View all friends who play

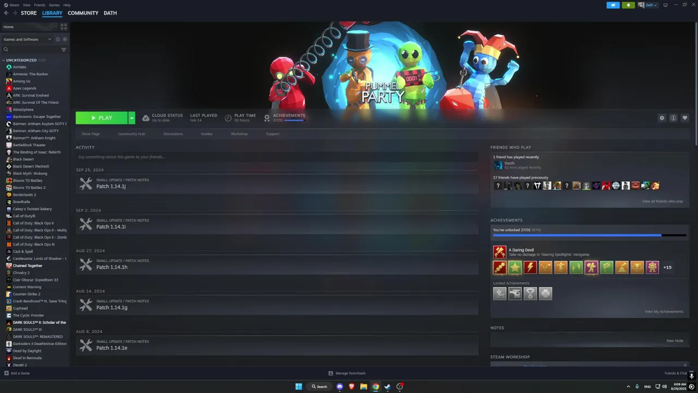pyautogui.click(x=663, y=201)
